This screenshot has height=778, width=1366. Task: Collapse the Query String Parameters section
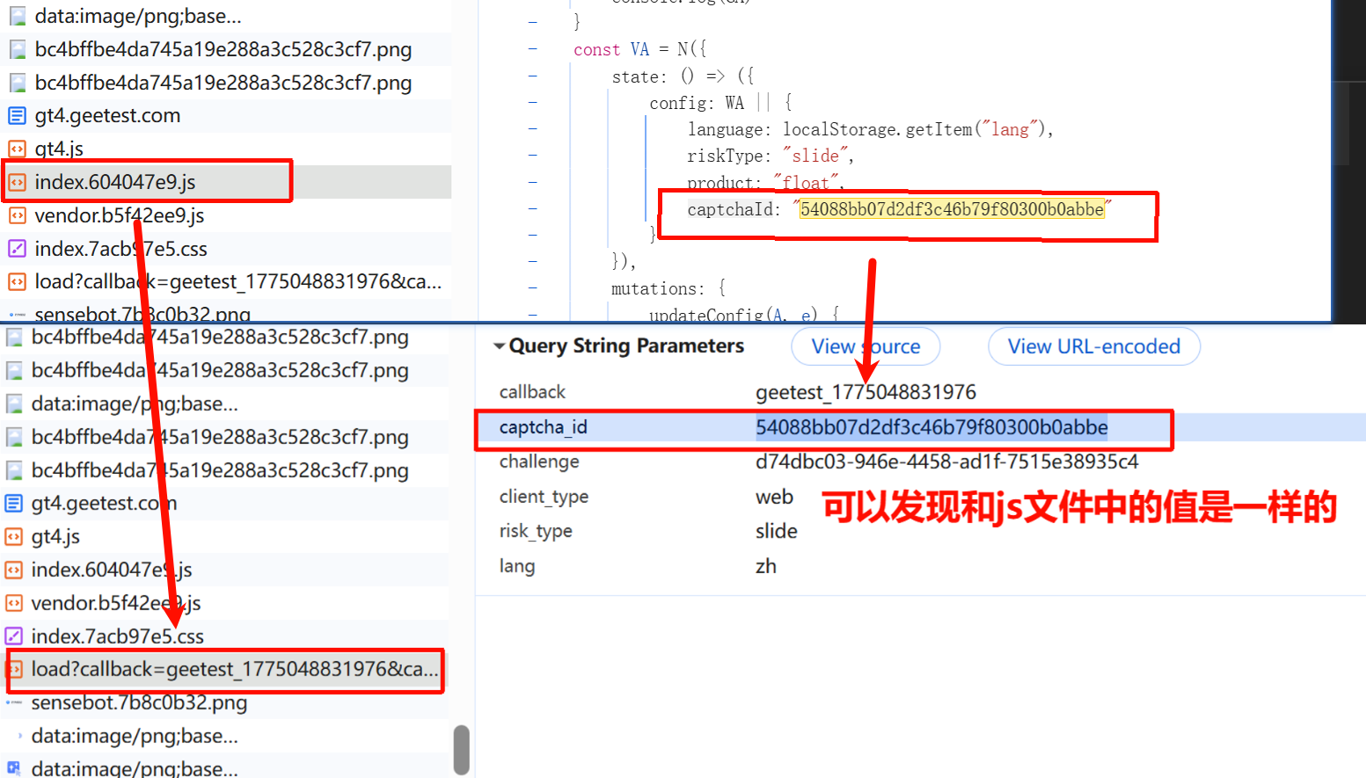pos(500,346)
